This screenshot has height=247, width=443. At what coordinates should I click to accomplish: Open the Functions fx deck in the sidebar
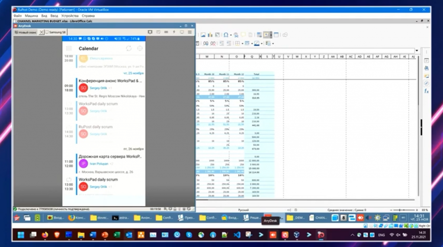426,92
